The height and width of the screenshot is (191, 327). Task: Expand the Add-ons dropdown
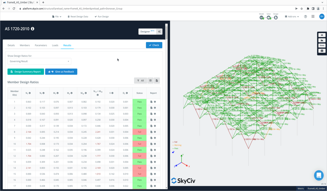[x=292, y=17]
